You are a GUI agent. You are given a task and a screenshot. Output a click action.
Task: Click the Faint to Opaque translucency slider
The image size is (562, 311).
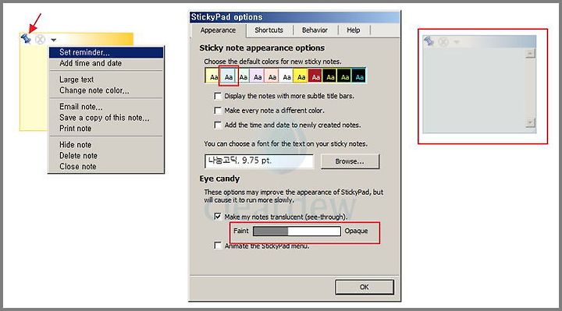(297, 231)
